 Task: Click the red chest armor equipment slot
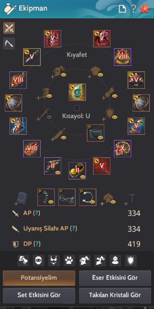(102, 39)
